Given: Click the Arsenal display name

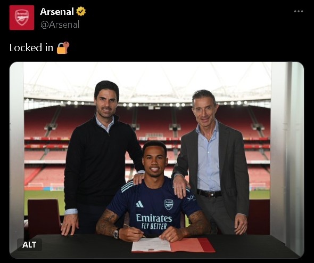Looking at the screenshot, I should (57, 11).
